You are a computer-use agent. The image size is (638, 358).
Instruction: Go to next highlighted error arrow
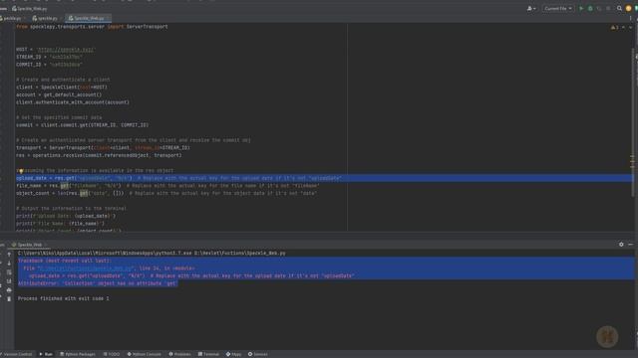click(631, 27)
